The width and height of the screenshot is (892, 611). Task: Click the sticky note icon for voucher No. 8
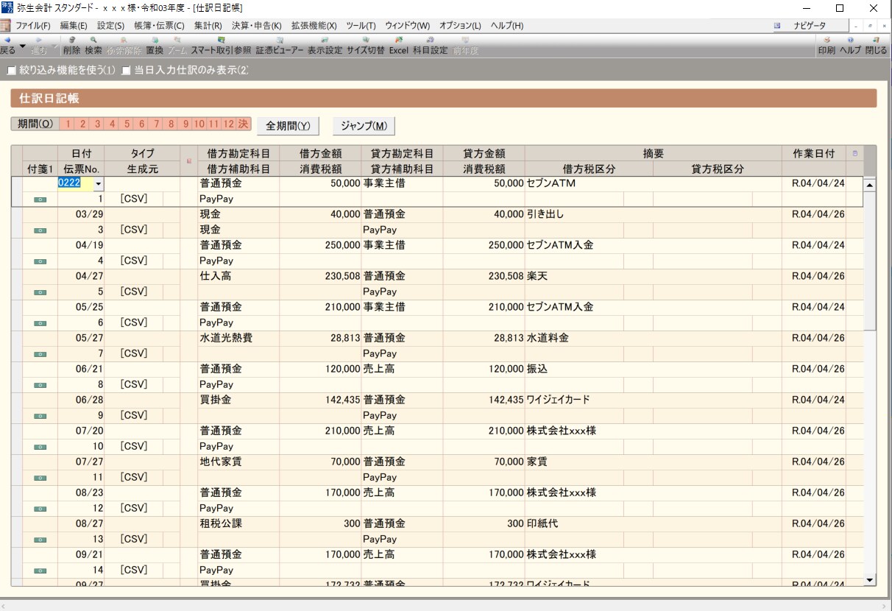point(40,385)
